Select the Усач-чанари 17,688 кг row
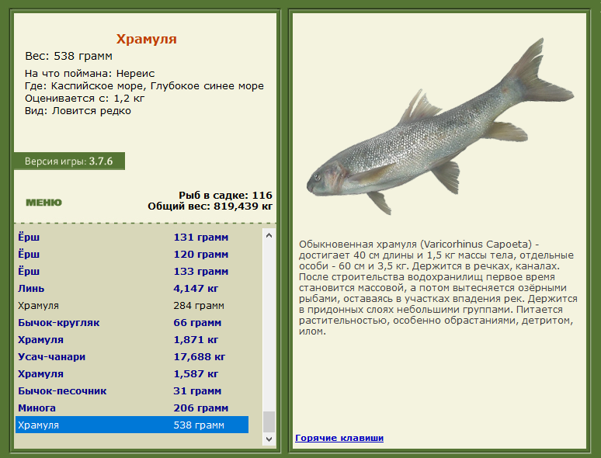The image size is (601, 458). [x=132, y=357]
